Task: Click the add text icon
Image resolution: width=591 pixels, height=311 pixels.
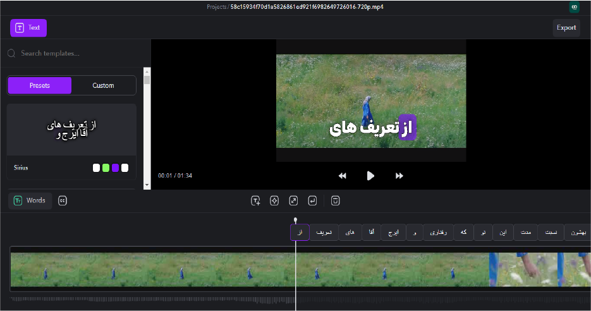Action: pos(255,201)
